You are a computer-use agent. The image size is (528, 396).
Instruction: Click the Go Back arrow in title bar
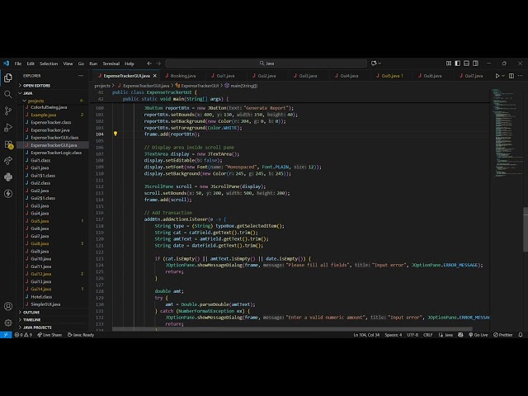pos(149,64)
